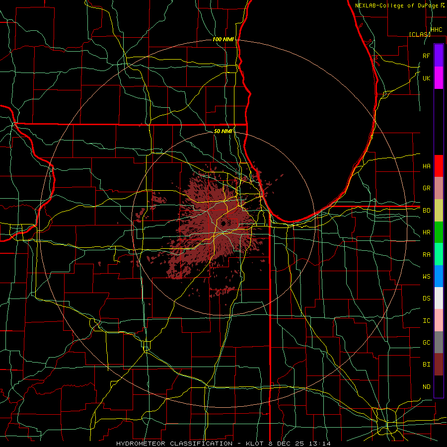The width and height of the screenshot is (447, 447).
Task: Click the RA legend label
Action: pos(427,255)
